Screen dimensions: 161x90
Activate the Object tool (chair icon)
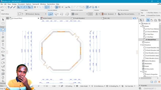3,81
